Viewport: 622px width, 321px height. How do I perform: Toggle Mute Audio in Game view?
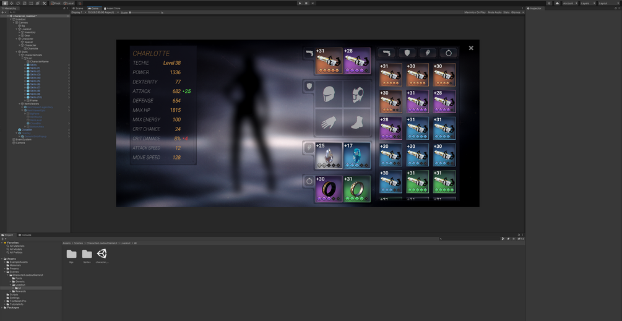[495, 12]
